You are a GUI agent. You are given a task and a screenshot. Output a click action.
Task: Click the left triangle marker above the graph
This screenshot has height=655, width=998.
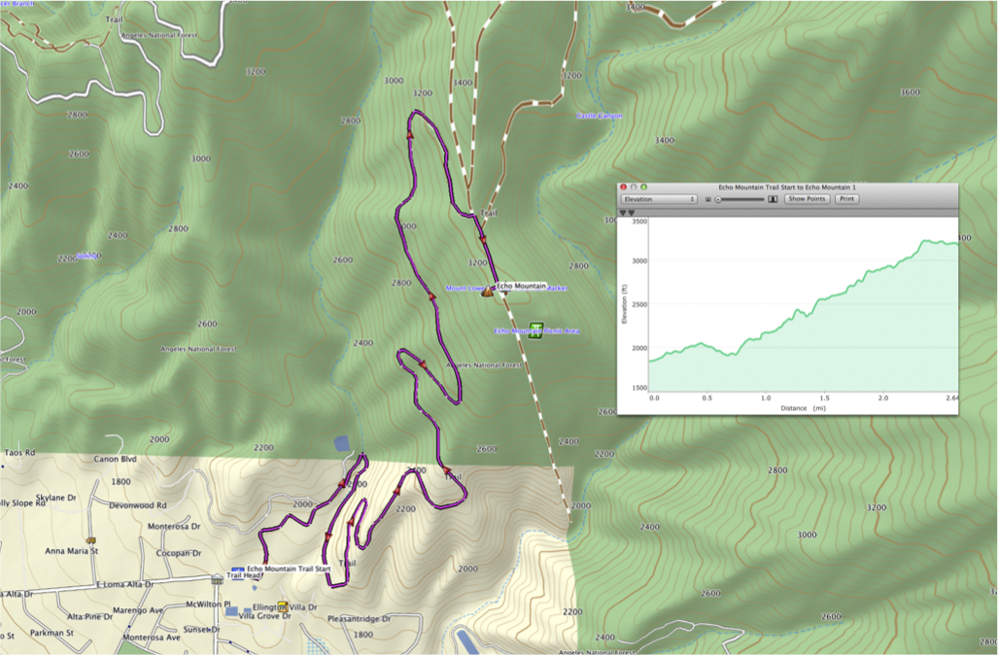click(x=623, y=212)
